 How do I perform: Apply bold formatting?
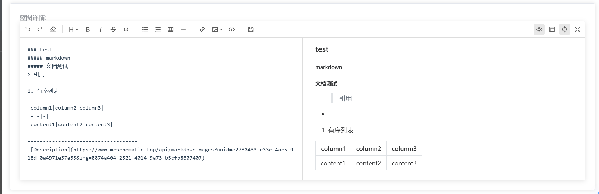(x=88, y=29)
